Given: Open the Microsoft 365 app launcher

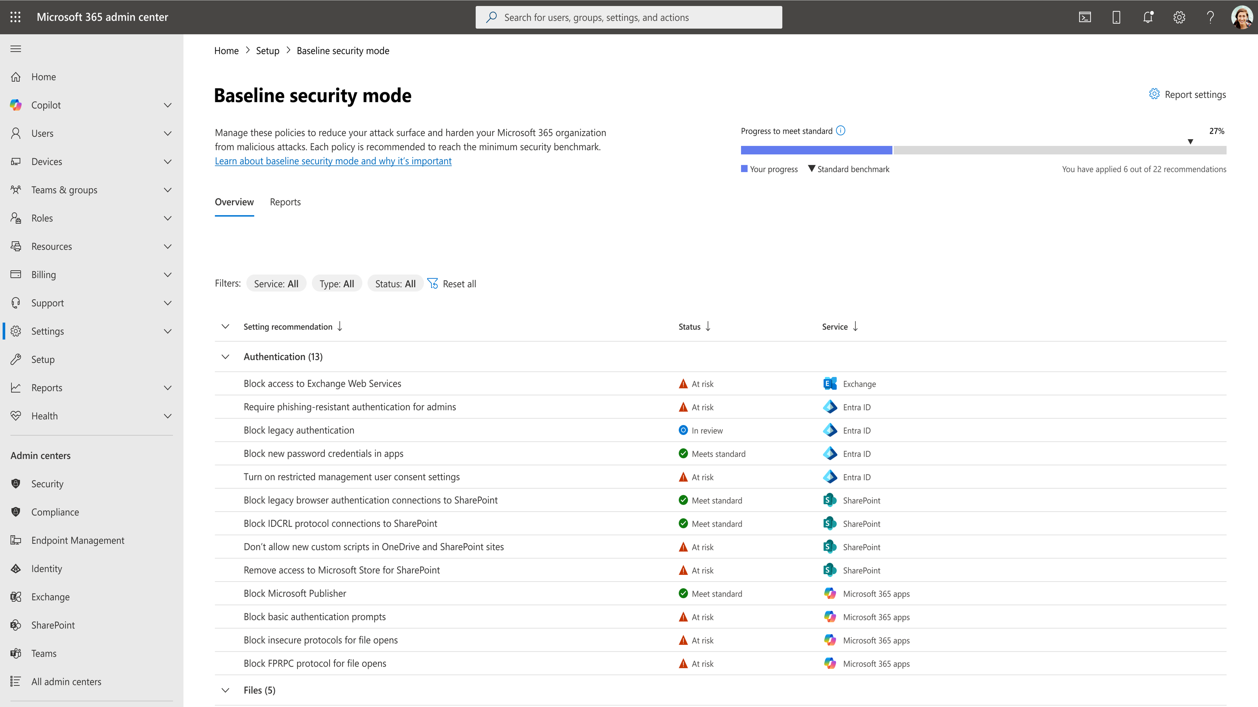Looking at the screenshot, I should tap(15, 17).
